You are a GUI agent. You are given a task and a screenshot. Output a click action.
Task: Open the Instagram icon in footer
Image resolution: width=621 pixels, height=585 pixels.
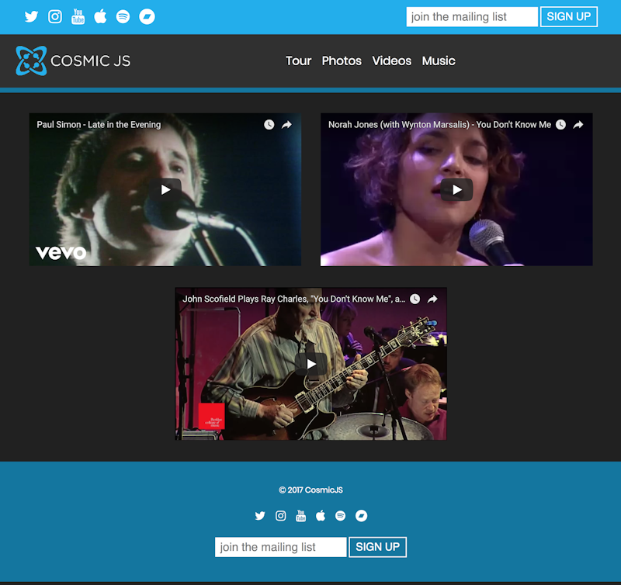click(280, 516)
